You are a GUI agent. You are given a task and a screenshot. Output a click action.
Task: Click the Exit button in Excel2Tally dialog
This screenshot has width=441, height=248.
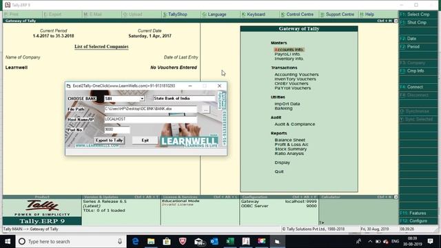point(145,140)
